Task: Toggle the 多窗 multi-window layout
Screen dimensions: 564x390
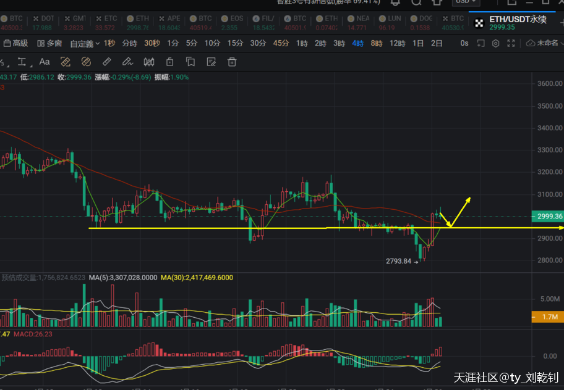Action: [49, 43]
